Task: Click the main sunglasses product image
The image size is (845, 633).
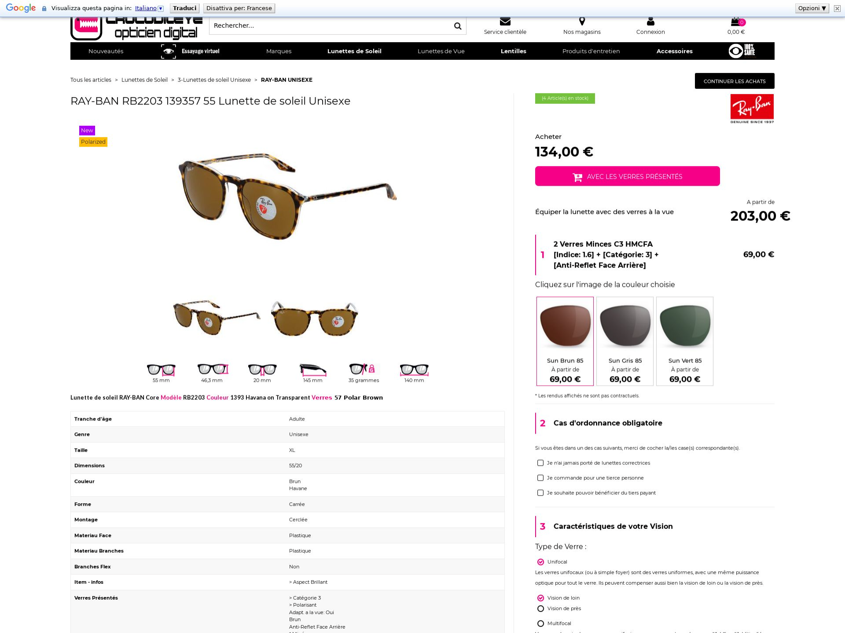Action: point(288,196)
